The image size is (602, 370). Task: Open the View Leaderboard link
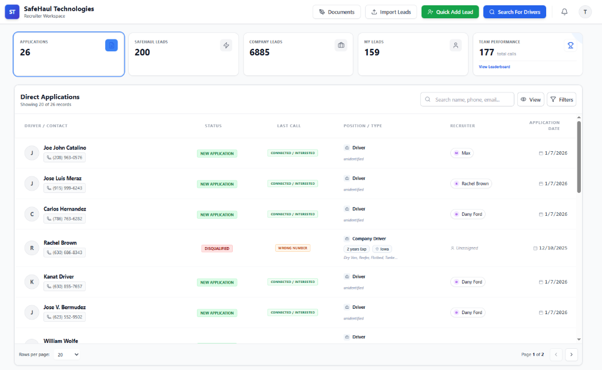494,67
